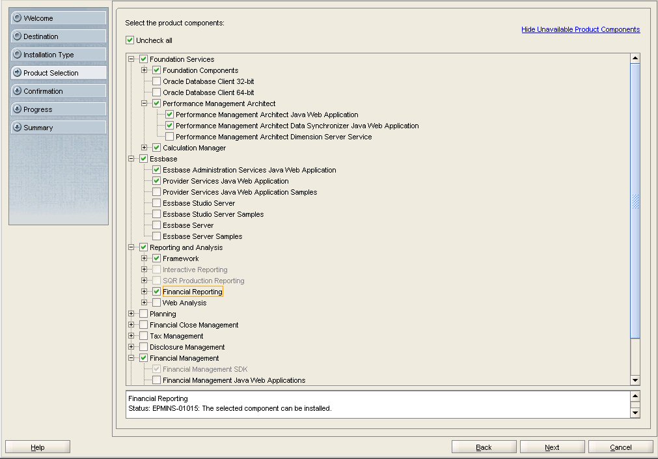Open the Progress step
The width and height of the screenshot is (658, 459).
[59, 109]
